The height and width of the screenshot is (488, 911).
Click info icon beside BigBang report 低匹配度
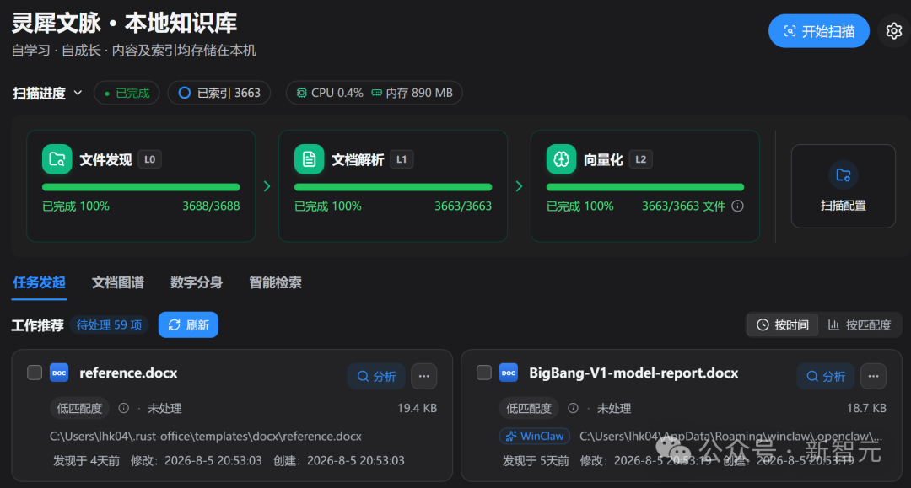coord(573,408)
